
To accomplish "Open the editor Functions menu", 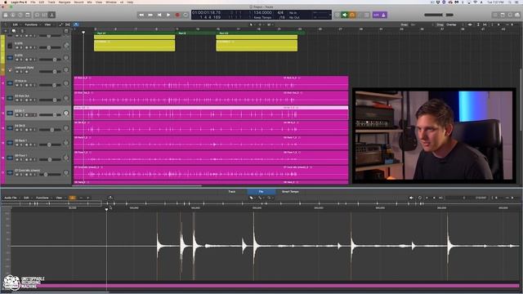I will click(x=42, y=198).
